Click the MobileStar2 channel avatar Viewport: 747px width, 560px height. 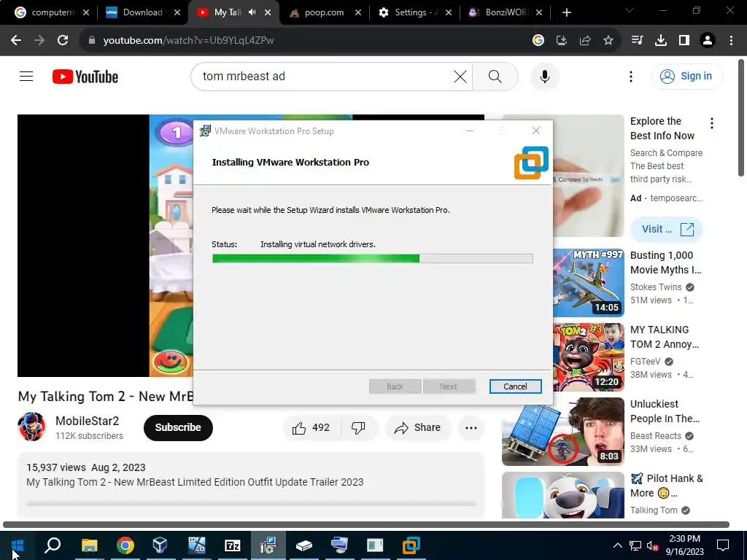pos(31,427)
